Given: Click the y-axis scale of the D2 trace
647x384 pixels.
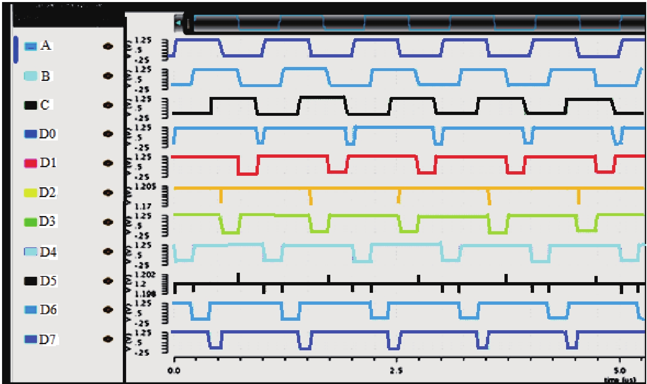Looking at the screenshot, I should (145, 196).
